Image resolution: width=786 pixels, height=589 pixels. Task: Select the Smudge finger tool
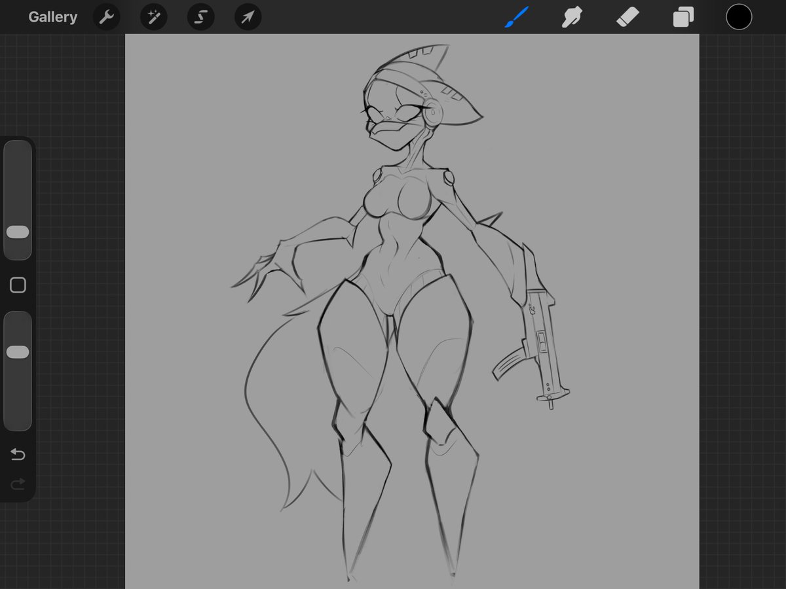(572, 17)
